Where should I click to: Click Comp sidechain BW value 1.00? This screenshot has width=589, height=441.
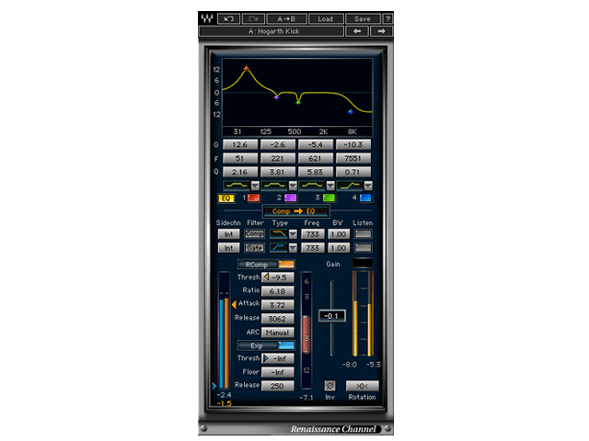pos(339,234)
